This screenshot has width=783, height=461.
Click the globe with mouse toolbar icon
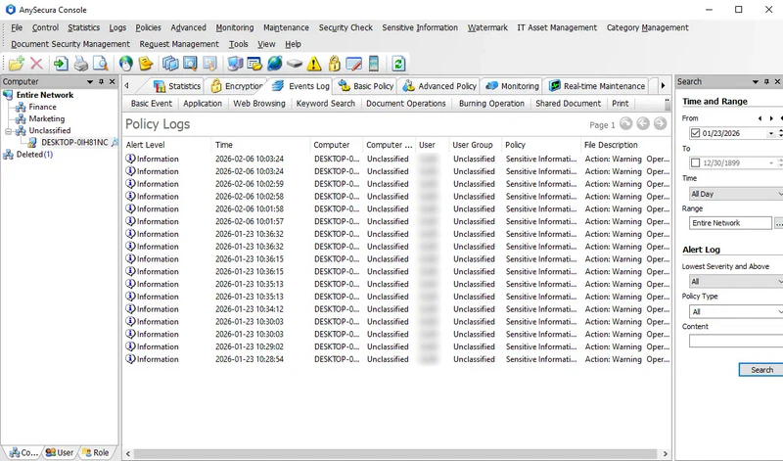[x=126, y=64]
